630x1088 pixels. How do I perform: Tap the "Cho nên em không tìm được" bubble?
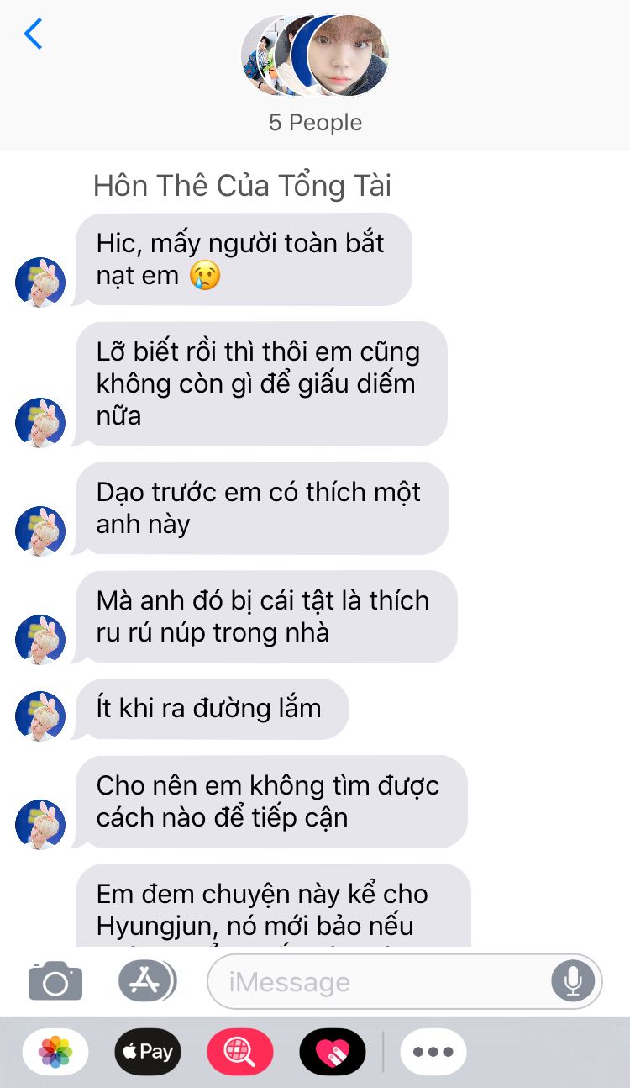tap(270, 801)
